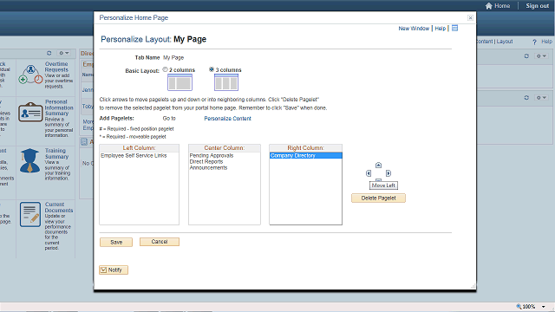Image resolution: width=555 pixels, height=312 pixels.
Task: Click Overtime Requests circular icon
Action: [30, 75]
